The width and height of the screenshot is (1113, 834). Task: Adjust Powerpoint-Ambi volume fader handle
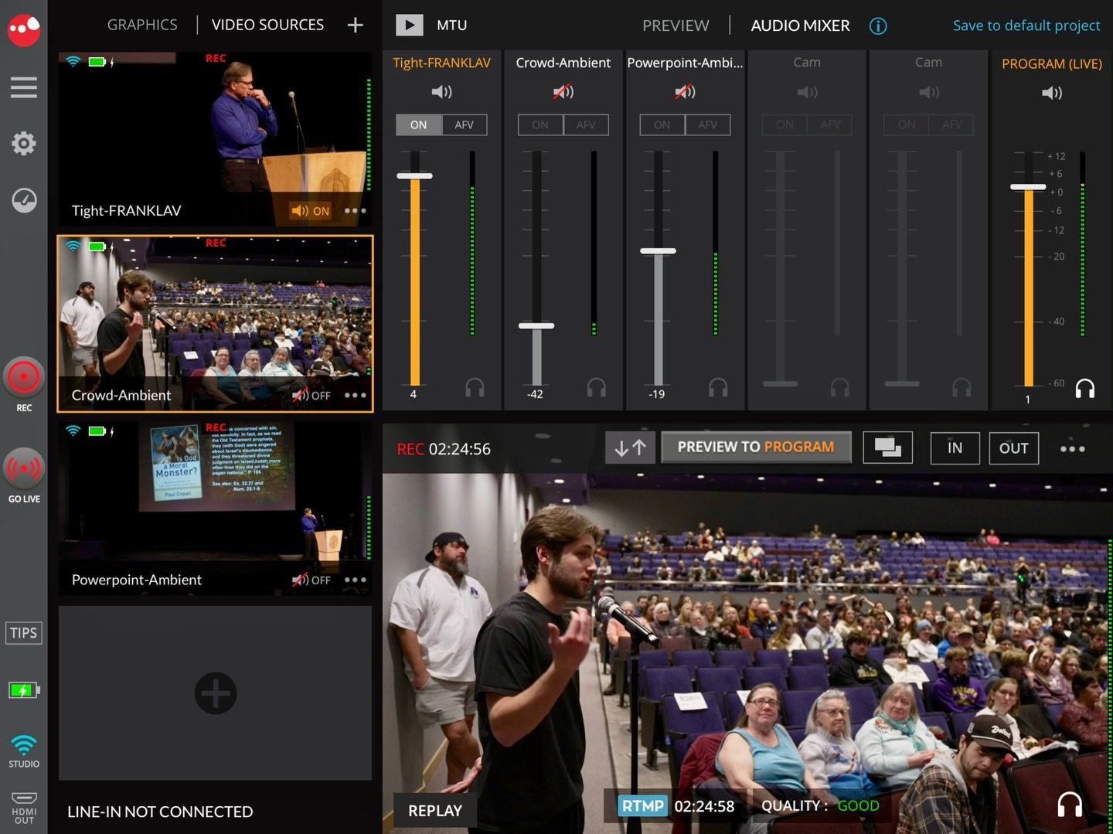[658, 250]
